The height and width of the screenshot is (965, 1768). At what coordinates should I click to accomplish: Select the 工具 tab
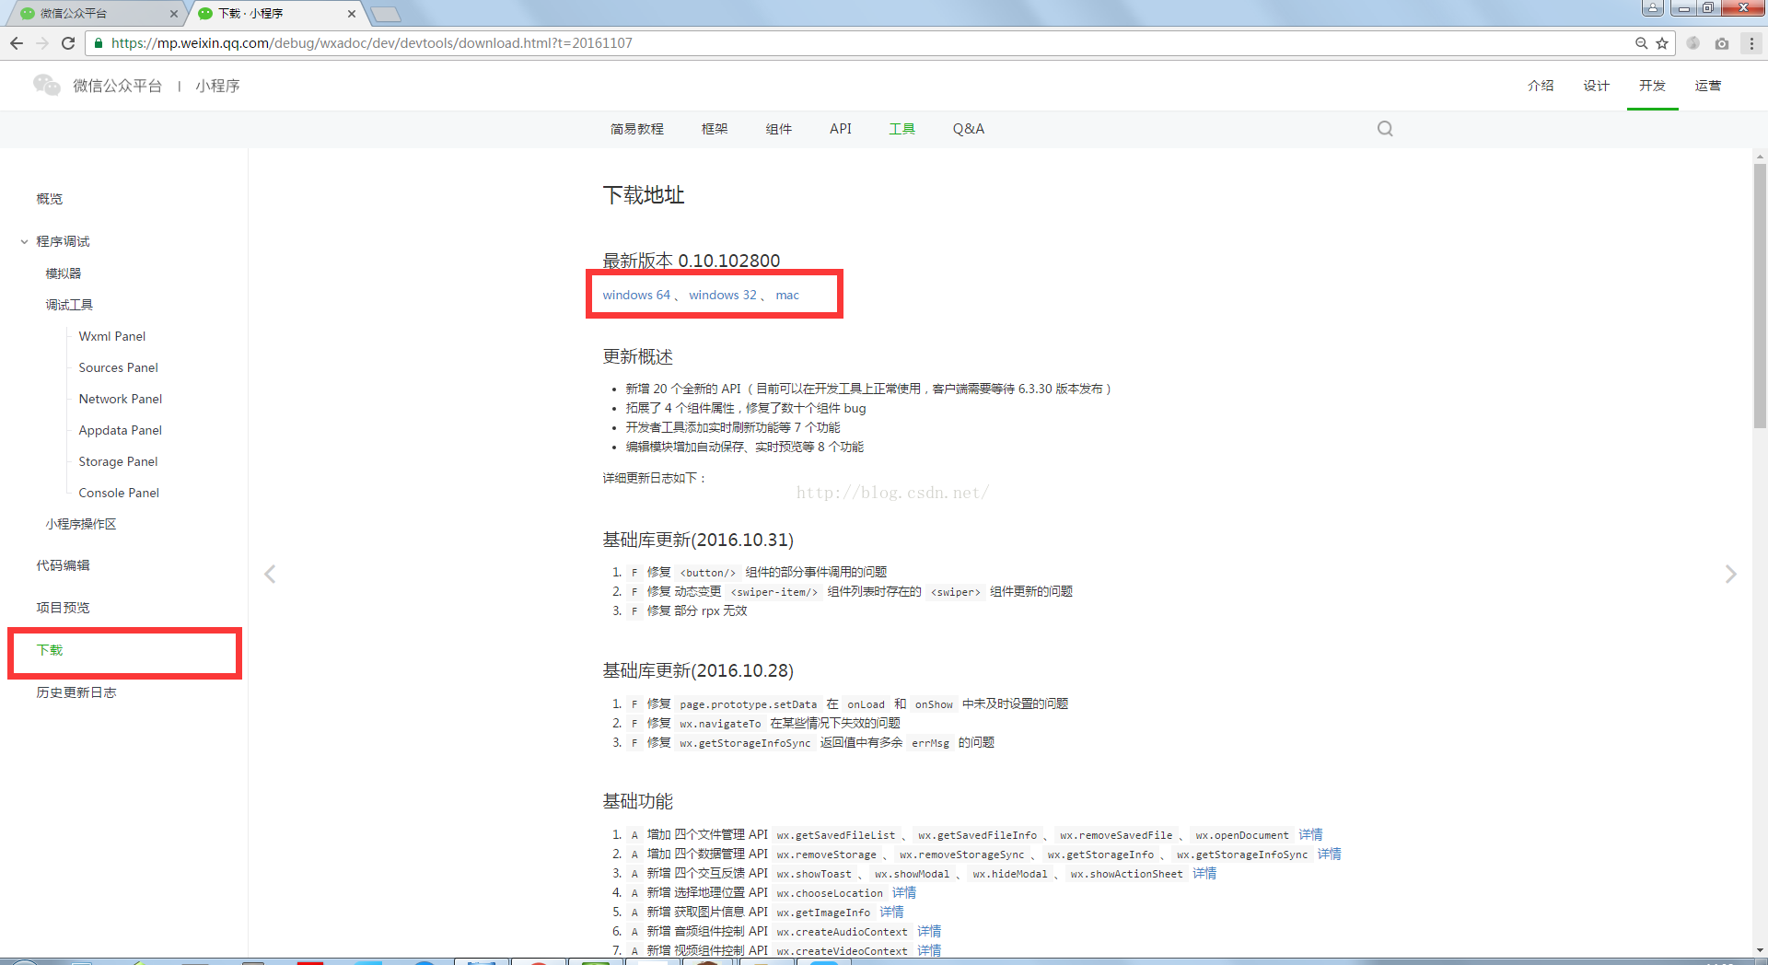[901, 129]
